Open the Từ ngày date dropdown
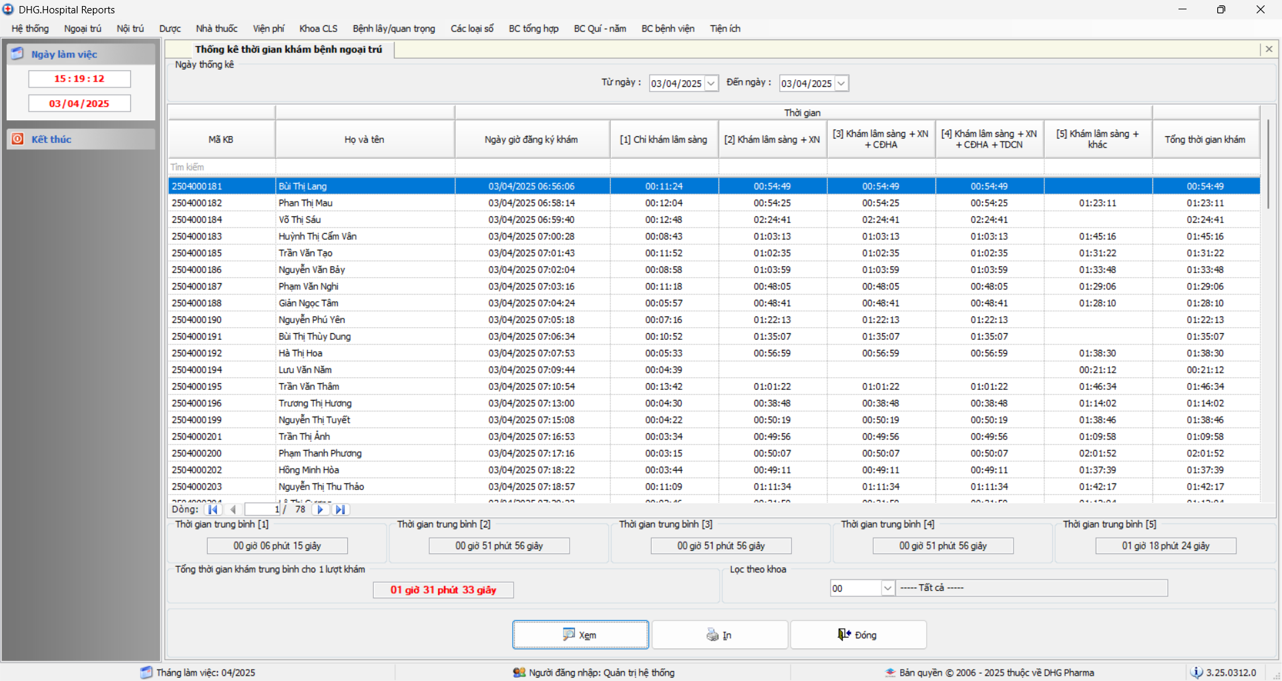Screen dimensions: 1282x681 [x=711, y=83]
